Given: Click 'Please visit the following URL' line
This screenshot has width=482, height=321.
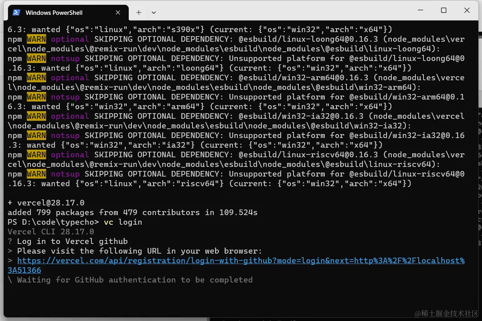Looking at the screenshot, I should pyautogui.click(x=135, y=251).
